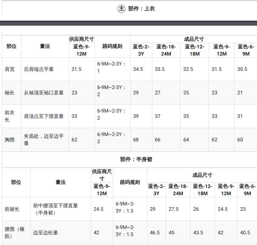Screen dimensions: 257x245
Task: Click the 成品尺寸 header in 上衣 table
Action: point(194,39)
